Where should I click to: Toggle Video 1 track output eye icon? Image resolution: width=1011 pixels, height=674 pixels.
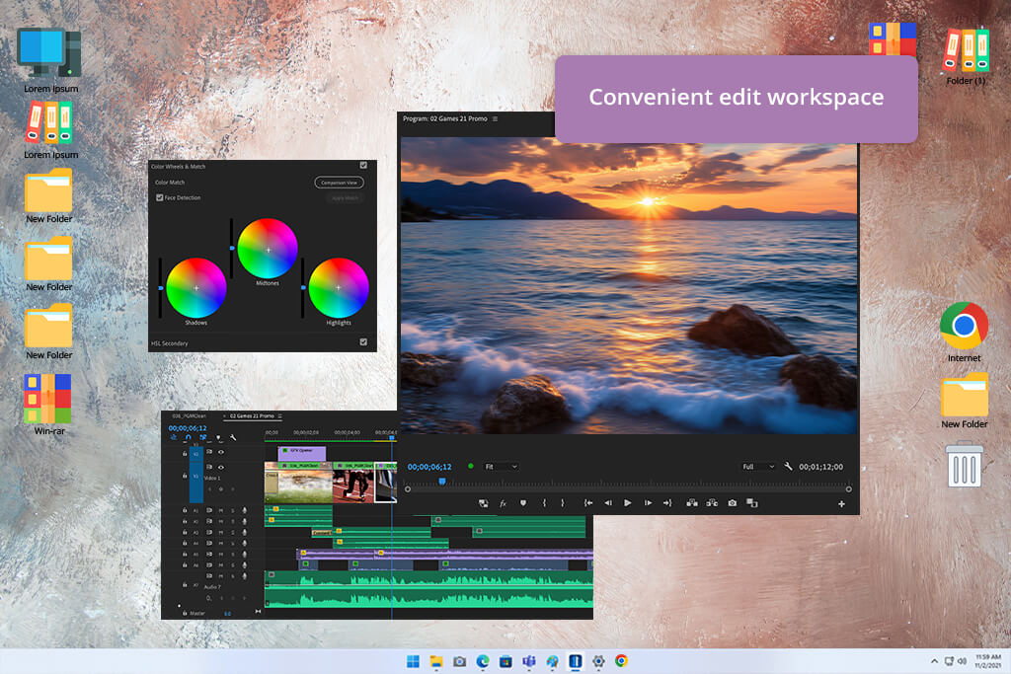coord(221,467)
